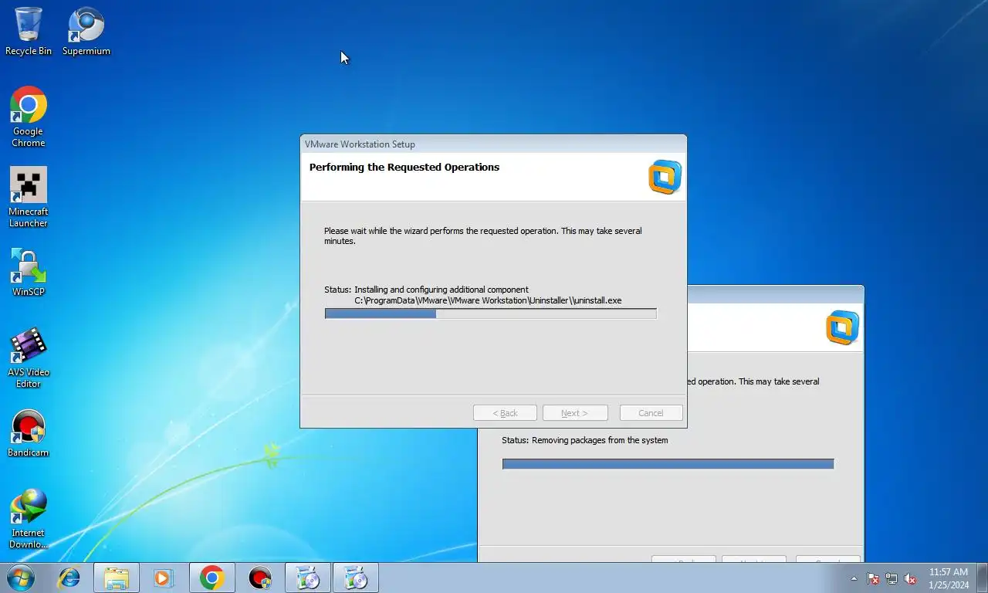
Task: Switch to Bandicam in the taskbar
Action: click(x=260, y=578)
